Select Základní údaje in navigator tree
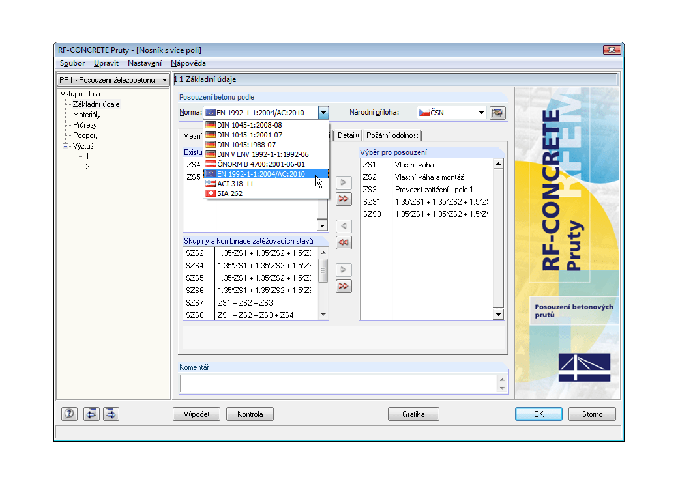The height and width of the screenshot is (484, 678). pyautogui.click(x=96, y=104)
